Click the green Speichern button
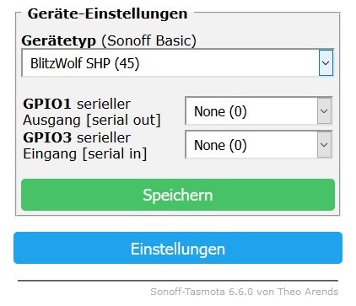 click(x=178, y=195)
